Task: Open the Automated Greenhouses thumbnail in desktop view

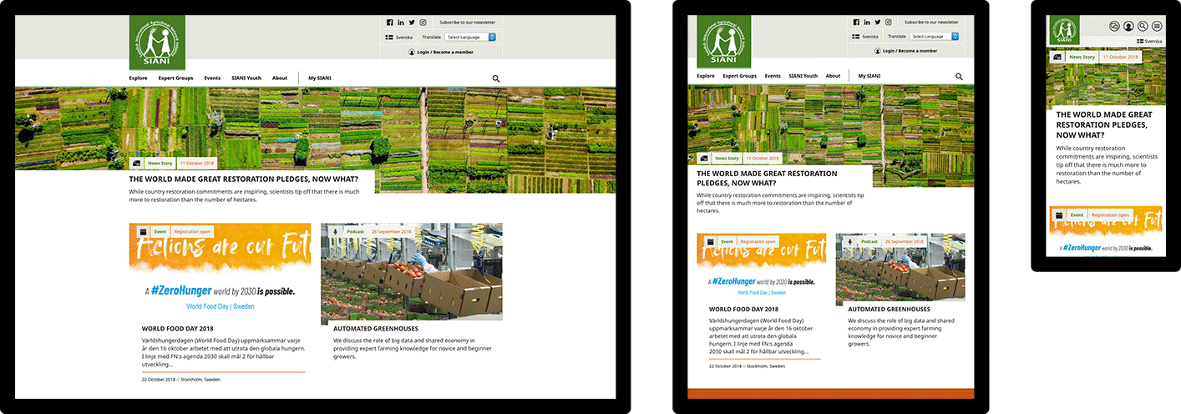Action: click(411, 271)
